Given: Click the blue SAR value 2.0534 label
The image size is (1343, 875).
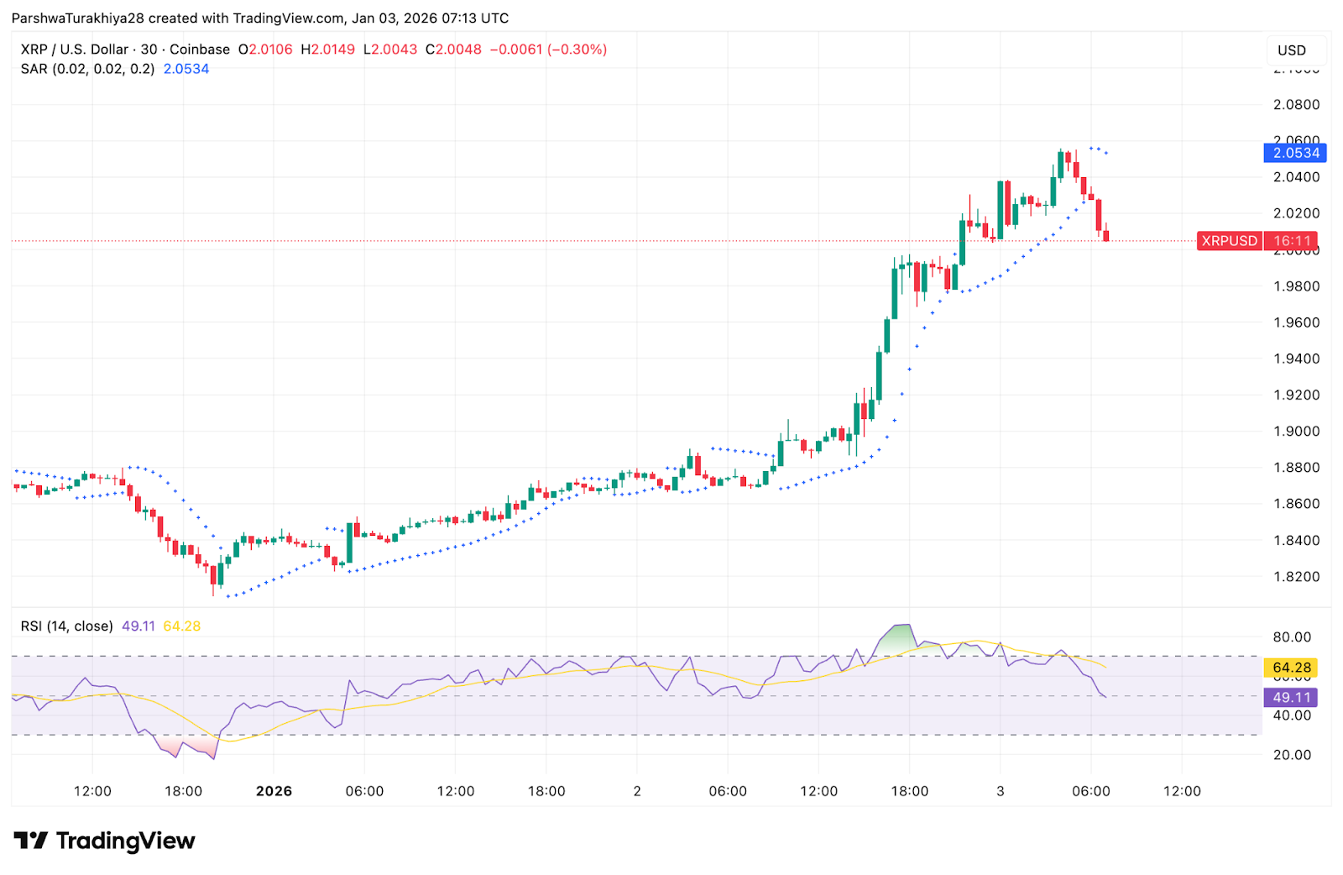Looking at the screenshot, I should pos(1293,153).
